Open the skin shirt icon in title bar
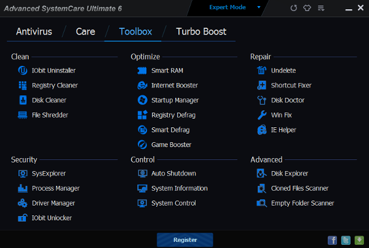Screen dimensions: 369x248 click(307, 8)
